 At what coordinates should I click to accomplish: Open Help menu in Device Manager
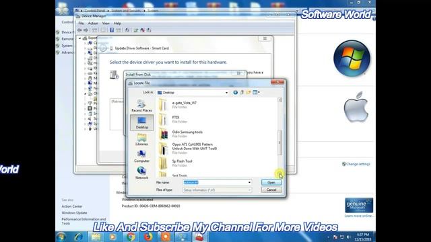click(x=117, y=24)
